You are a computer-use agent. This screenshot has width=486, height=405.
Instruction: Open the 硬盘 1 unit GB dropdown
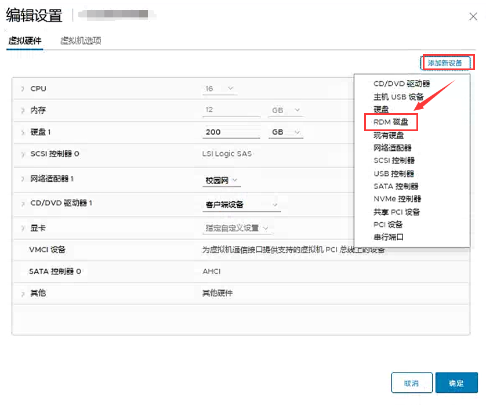pyautogui.click(x=285, y=132)
